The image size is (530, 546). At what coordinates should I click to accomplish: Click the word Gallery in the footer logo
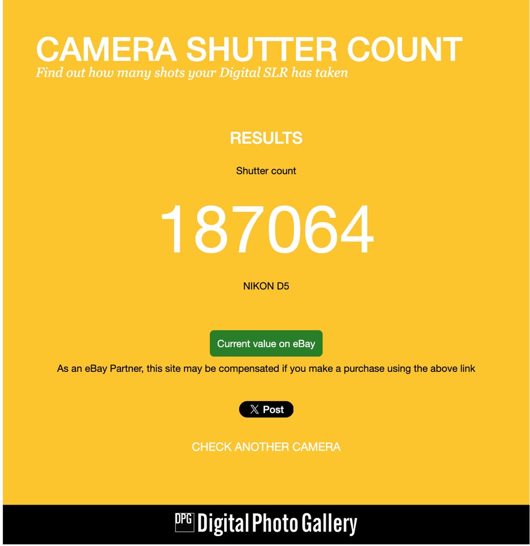tap(330, 524)
